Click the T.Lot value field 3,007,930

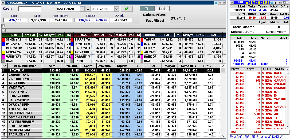(38, 20)
